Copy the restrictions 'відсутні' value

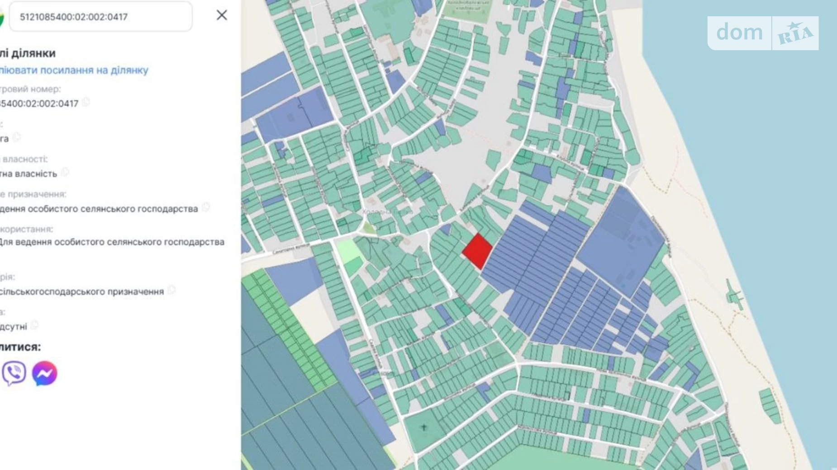pyautogui.click(x=35, y=325)
